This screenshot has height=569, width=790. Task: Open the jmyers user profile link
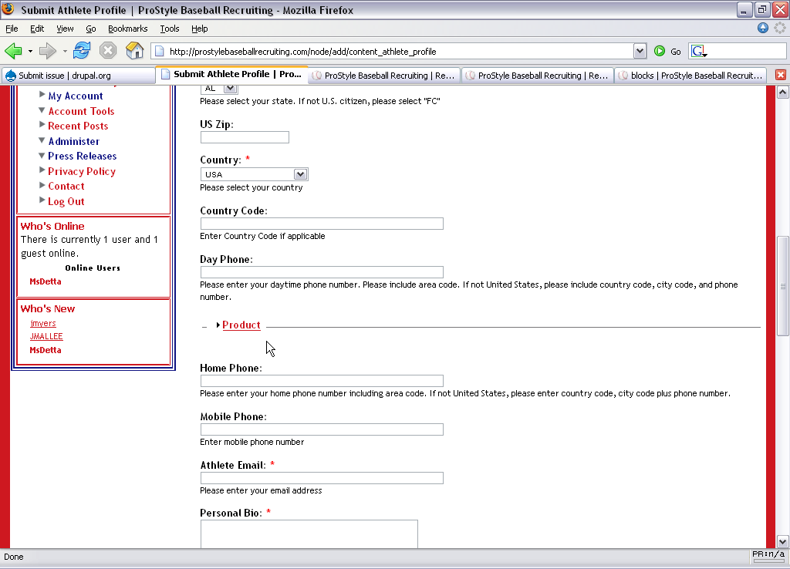(x=43, y=323)
